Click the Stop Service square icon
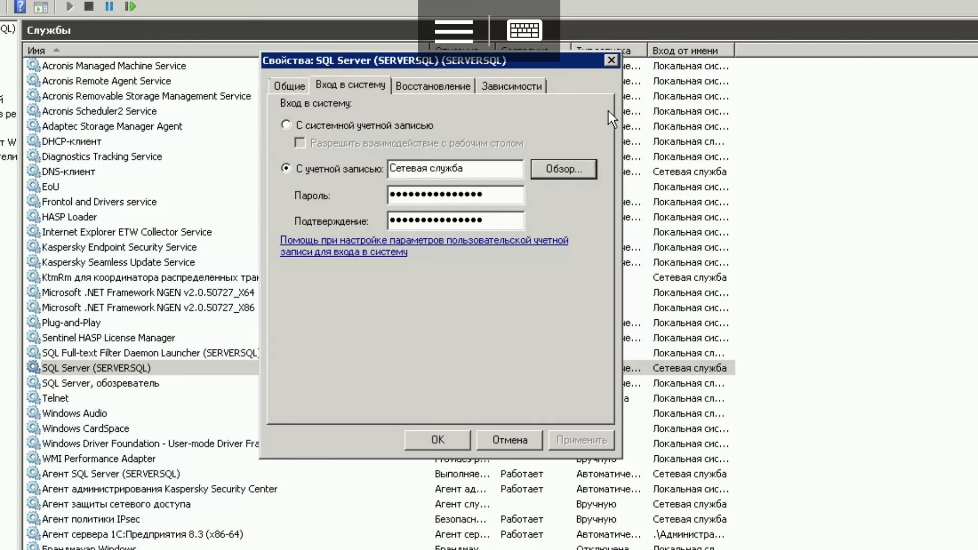This screenshot has height=550, width=978. pos(89,7)
